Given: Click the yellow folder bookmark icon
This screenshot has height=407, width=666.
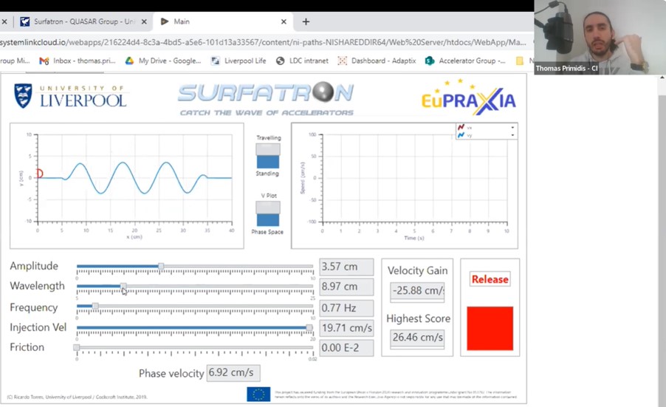Looking at the screenshot, I should point(520,61).
